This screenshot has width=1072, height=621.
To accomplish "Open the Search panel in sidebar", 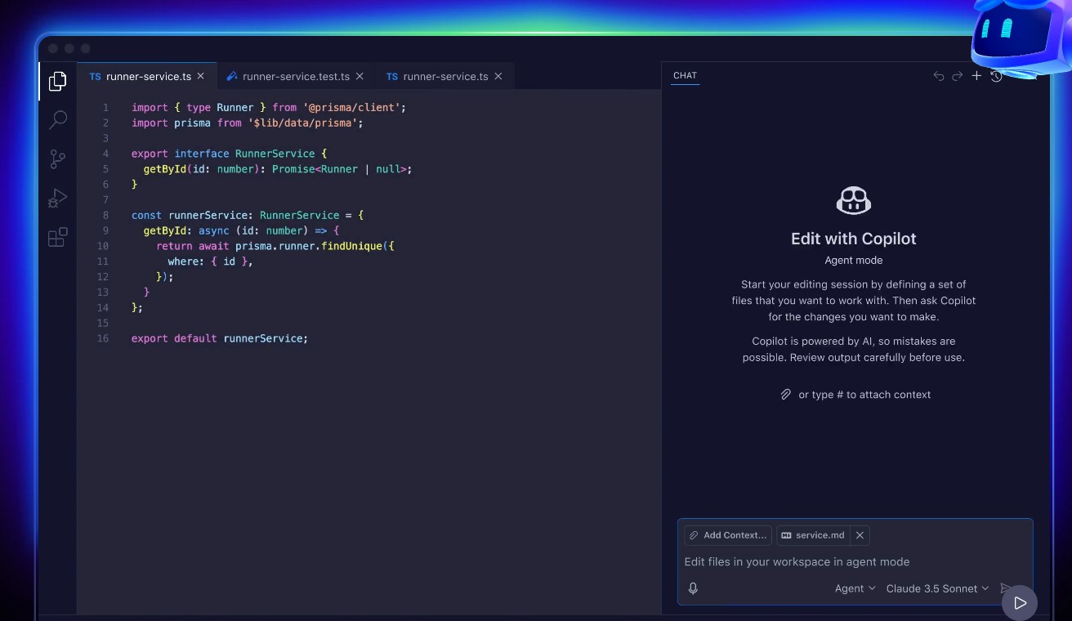I will [58, 120].
